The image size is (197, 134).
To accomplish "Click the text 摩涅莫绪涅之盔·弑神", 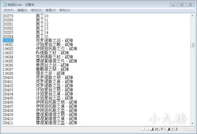I will (x=56, y=123).
